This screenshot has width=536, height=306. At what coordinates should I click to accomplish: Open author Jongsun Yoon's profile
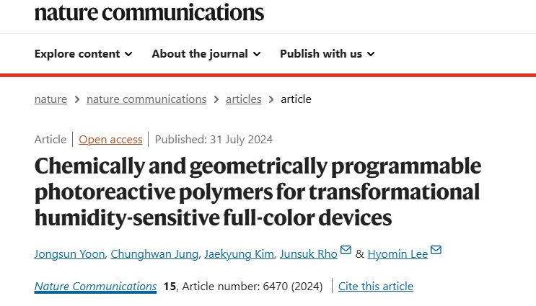click(69, 254)
